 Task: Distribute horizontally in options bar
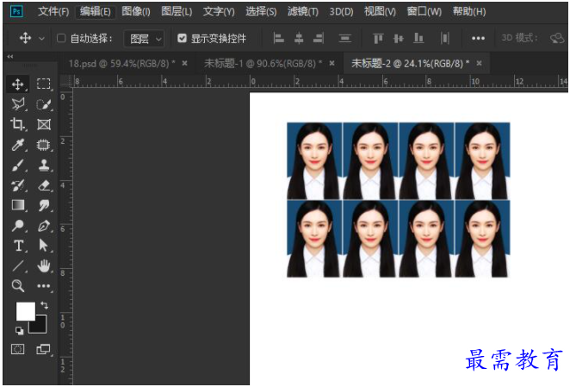point(444,38)
